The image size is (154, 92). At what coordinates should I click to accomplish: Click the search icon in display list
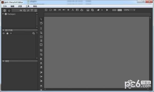(34, 33)
